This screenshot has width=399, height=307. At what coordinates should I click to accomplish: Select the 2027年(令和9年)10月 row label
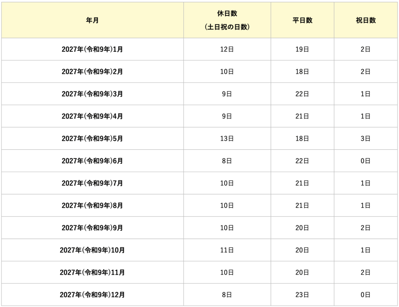click(92, 250)
